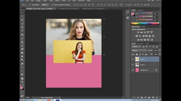Viewport: 181px width, 101px height.
Task: Toggle lock transparent pixels
Action: coord(137,54)
